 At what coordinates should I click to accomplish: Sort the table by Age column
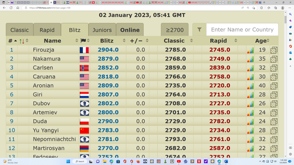[x=261, y=41]
